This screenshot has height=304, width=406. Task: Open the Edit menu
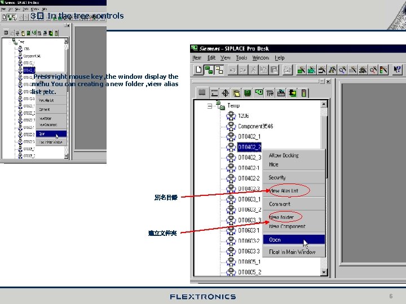click(x=211, y=58)
